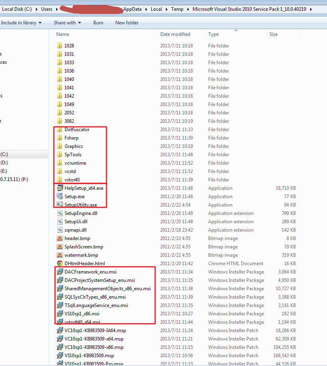
Task: Expand the arrow after the Service Pack folder
Action: 311,9
